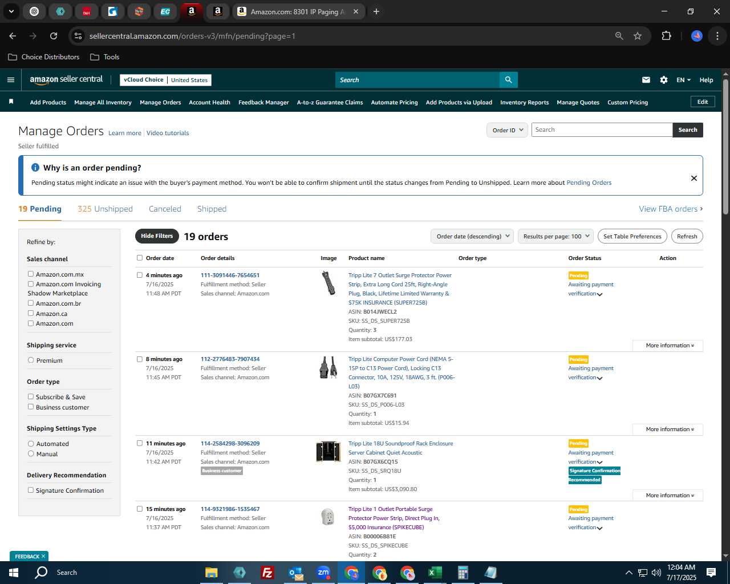Open the tab search dropdown arrow
Image resolution: width=730 pixels, height=584 pixels.
coord(11,11)
